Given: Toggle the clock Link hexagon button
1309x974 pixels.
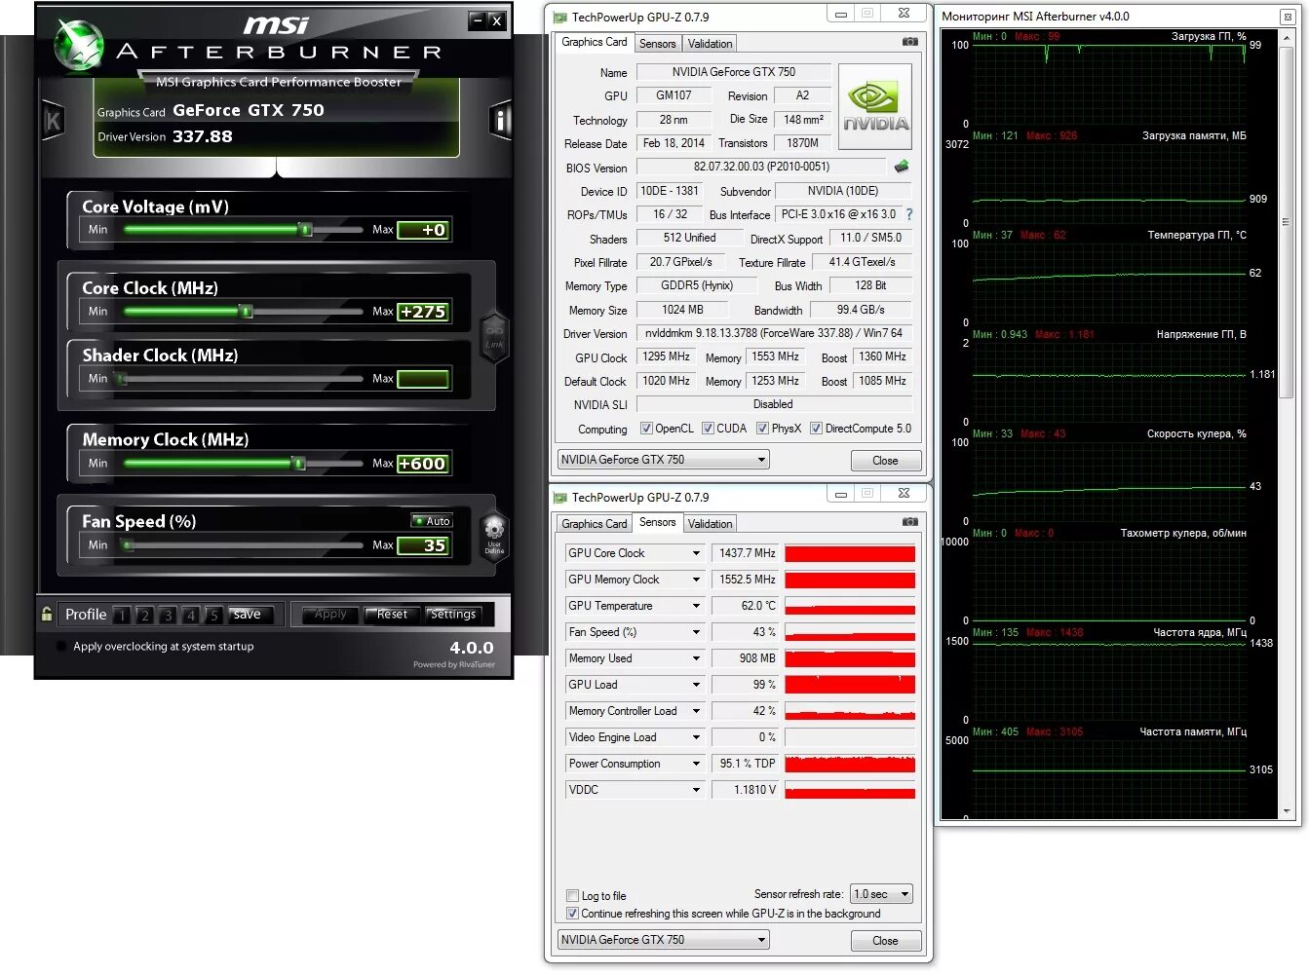Looking at the screenshot, I should 494,338.
